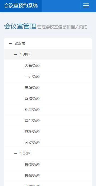Select 劳动街道 in the tree
The image size is (96, 186).
click(x=48, y=142)
